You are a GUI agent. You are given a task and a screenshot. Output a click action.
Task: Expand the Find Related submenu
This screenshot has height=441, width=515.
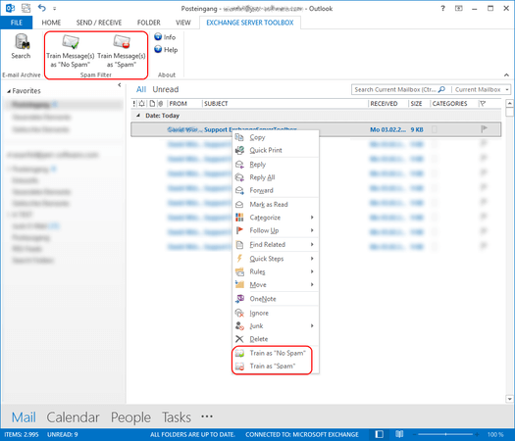[x=276, y=244]
